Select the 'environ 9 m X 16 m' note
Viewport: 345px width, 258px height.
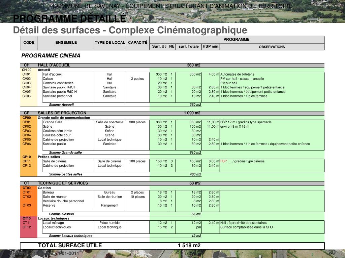pyautogui.click(x=235, y=127)
